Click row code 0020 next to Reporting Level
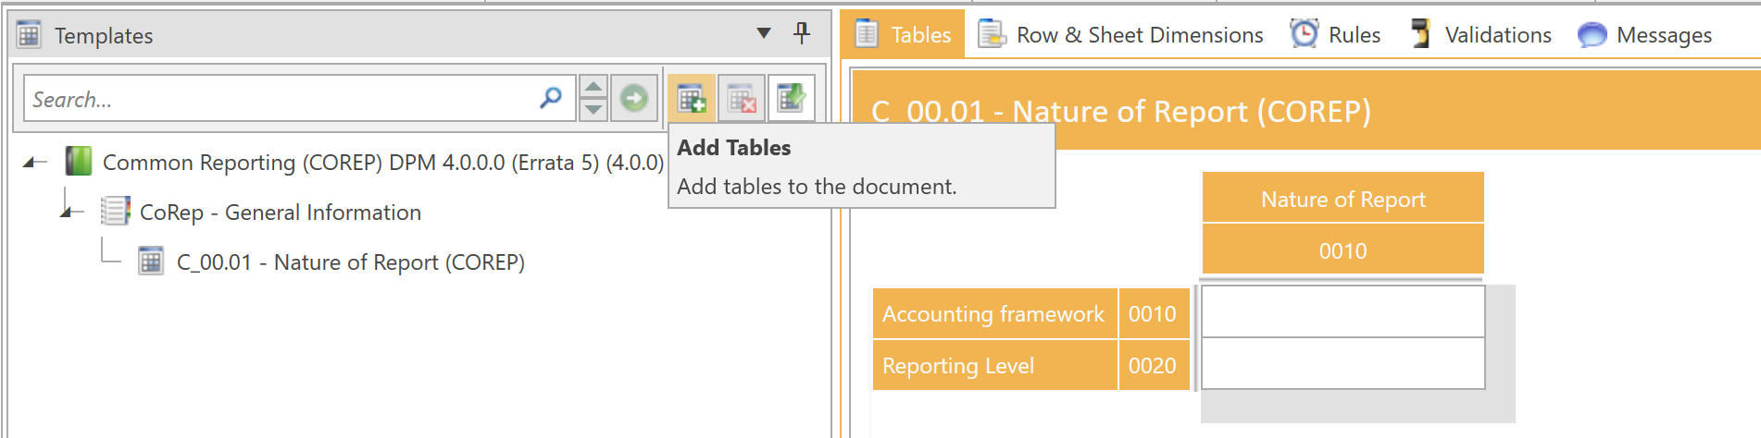This screenshot has height=438, width=1761. click(1153, 365)
